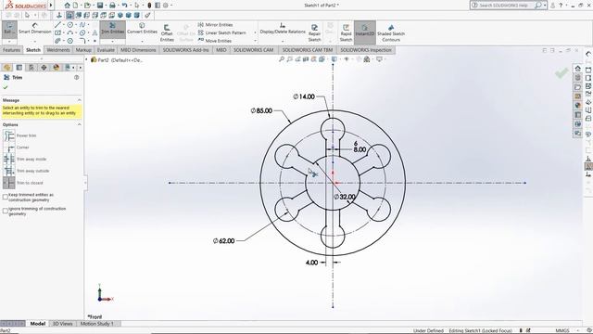Expand the Part2 tree node
Image resolution: width=593 pixels, height=334 pixels.
click(86, 59)
